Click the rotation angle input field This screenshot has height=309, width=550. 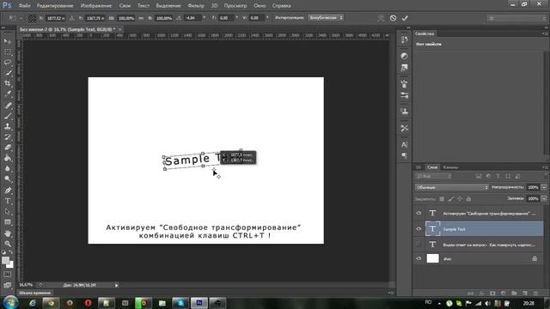192,18
